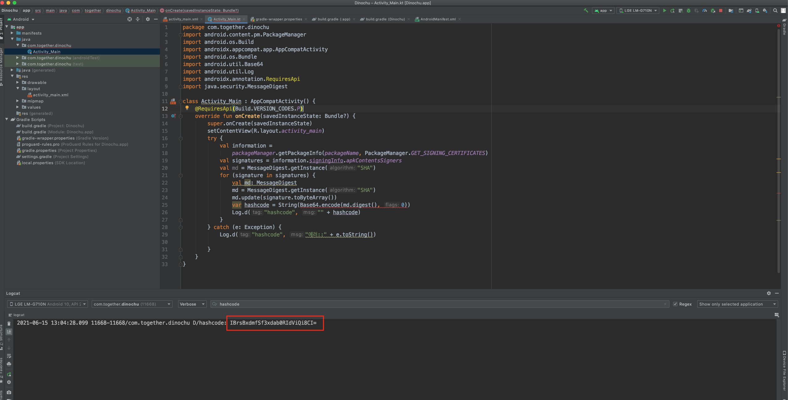Collapse the Gradle Scripts tree node
The height and width of the screenshot is (400, 788).
click(x=7, y=119)
